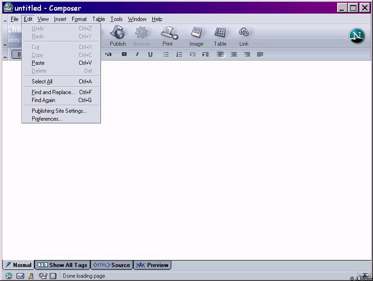Maximize the Composer window
The width and height of the screenshot is (373, 281).
pos(353,8)
